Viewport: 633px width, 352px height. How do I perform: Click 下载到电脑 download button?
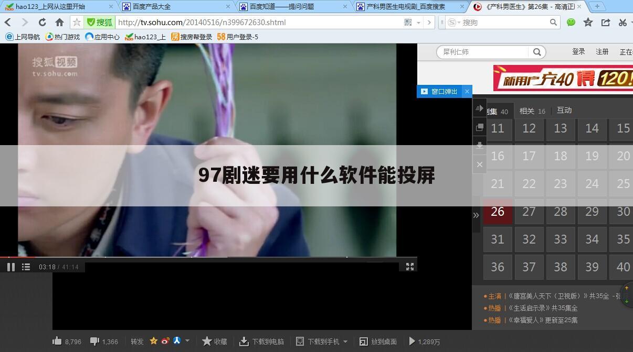click(261, 342)
